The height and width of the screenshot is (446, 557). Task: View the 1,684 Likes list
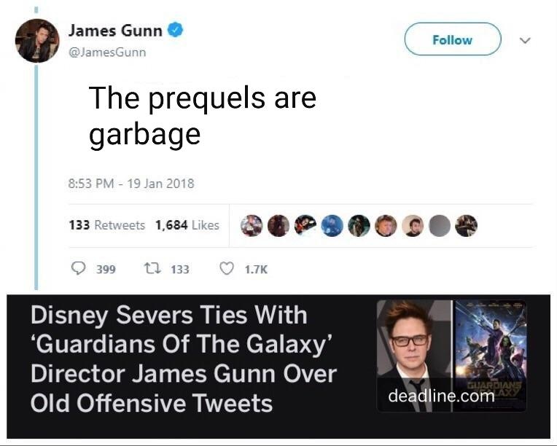point(187,225)
